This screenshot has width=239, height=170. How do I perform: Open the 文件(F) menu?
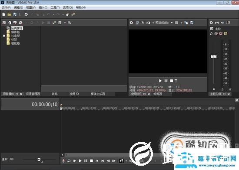pyautogui.click(x=6, y=7)
